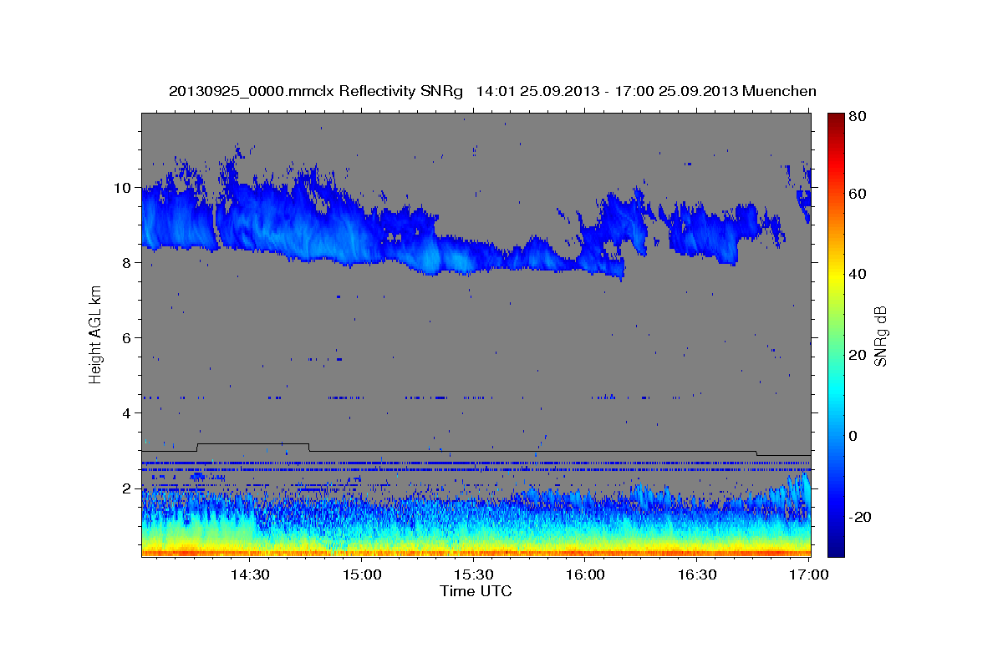
Task: Click the colorbar label 20
Action: tap(859, 355)
